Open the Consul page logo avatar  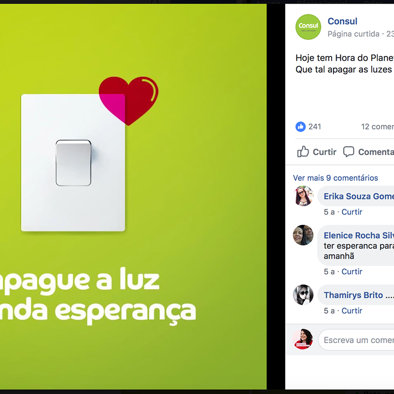[x=308, y=27]
